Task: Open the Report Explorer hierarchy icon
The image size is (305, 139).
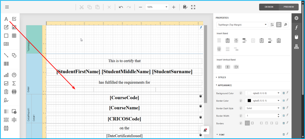Action: [296, 47]
